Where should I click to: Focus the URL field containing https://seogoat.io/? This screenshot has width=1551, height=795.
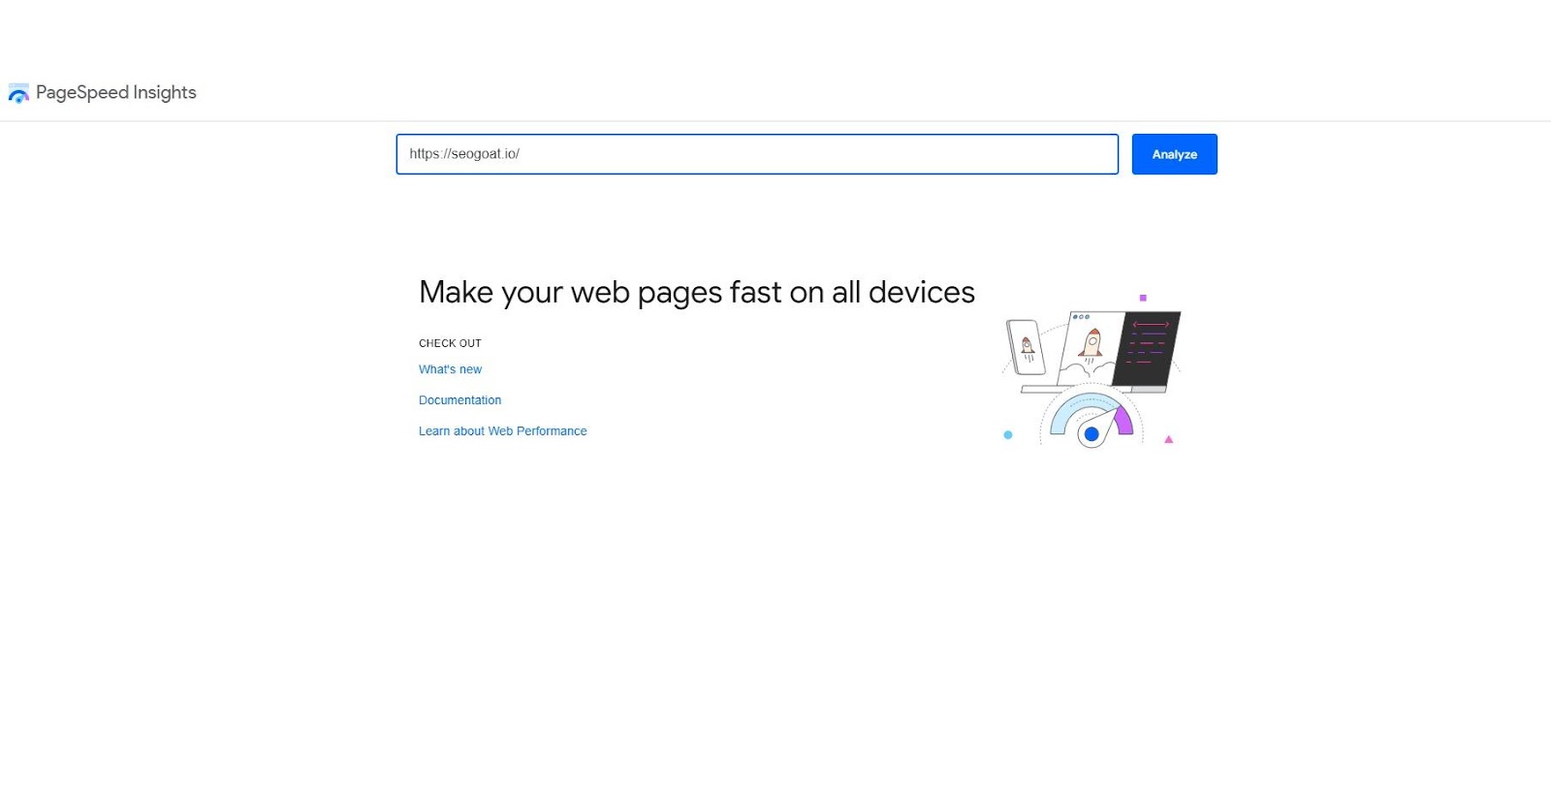(757, 154)
